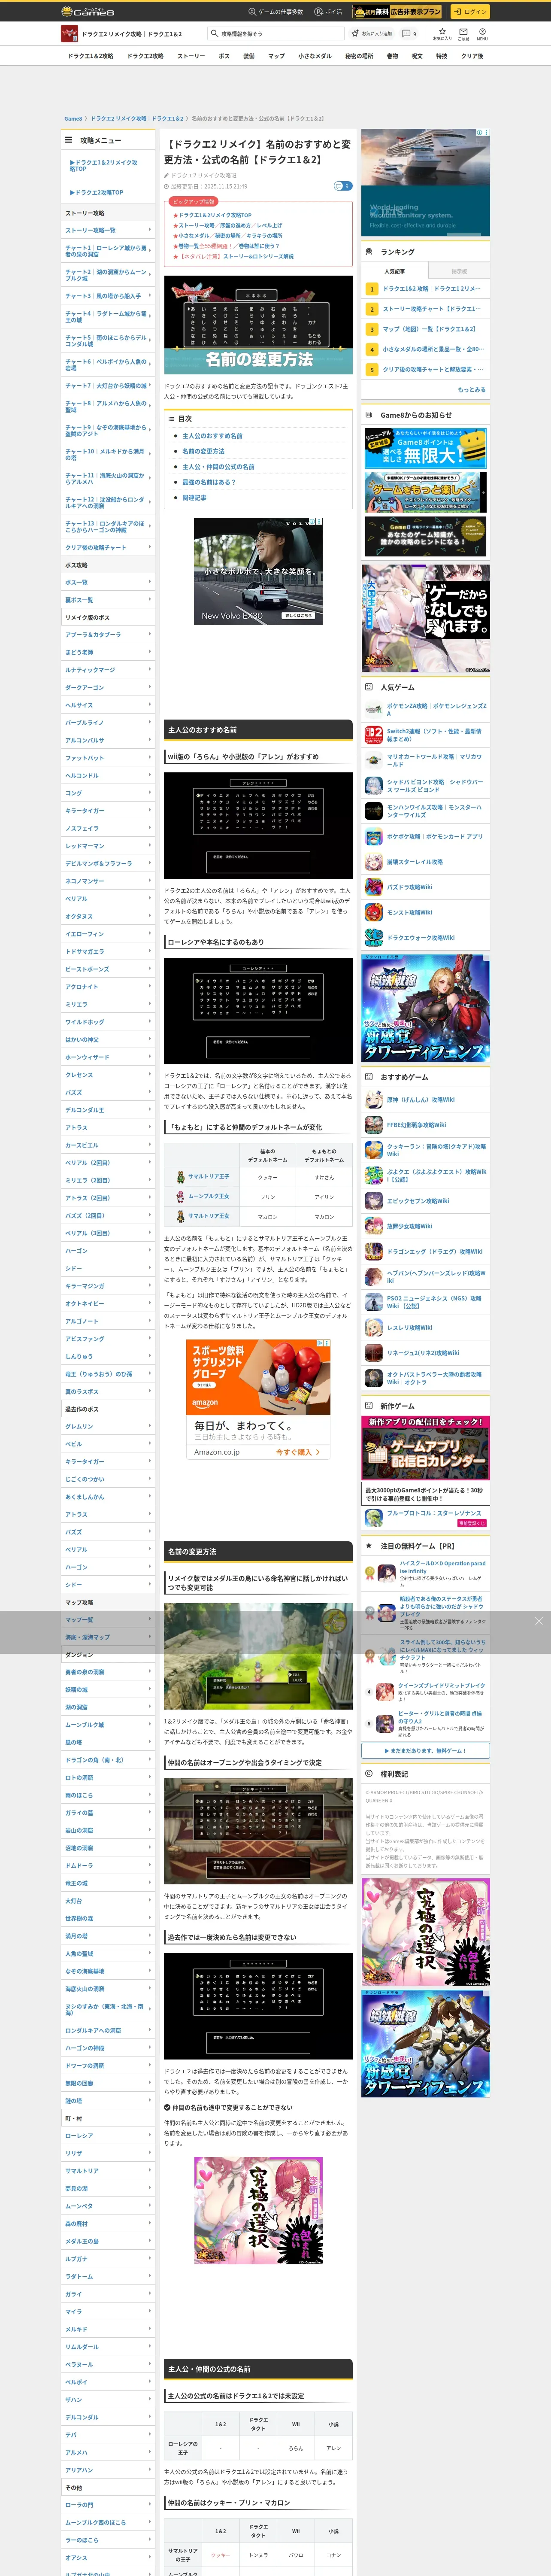
Task: Expand アプーラ&カタブーラ boss entry
Action: click(x=109, y=635)
